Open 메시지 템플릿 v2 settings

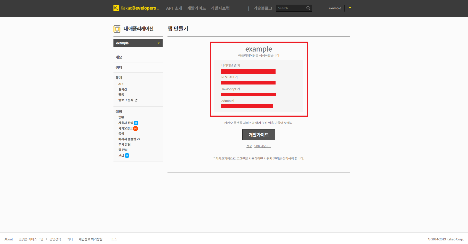click(129, 139)
